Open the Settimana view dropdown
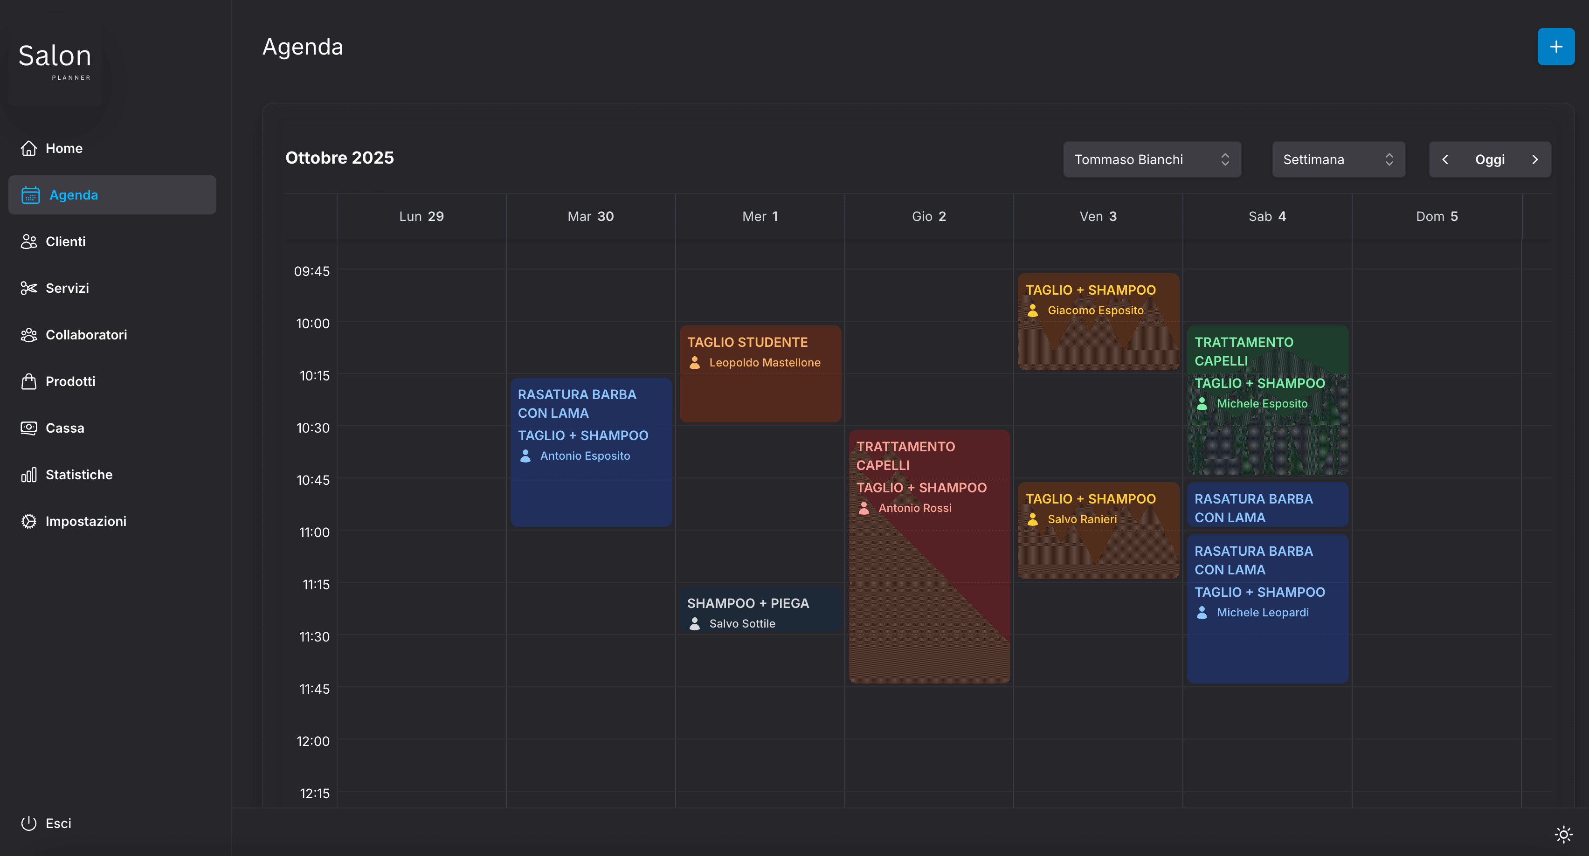Viewport: 1589px width, 856px height. 1338,160
